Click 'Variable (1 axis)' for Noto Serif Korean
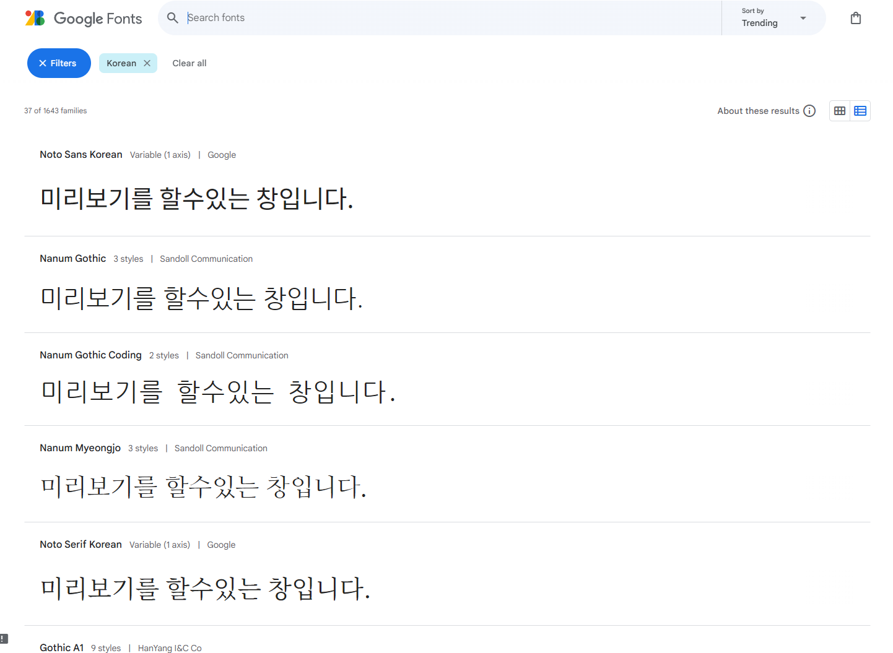The image size is (893, 653). [160, 545]
